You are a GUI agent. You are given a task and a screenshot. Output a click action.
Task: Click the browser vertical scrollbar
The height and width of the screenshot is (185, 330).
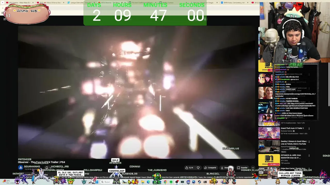(x=328, y=85)
